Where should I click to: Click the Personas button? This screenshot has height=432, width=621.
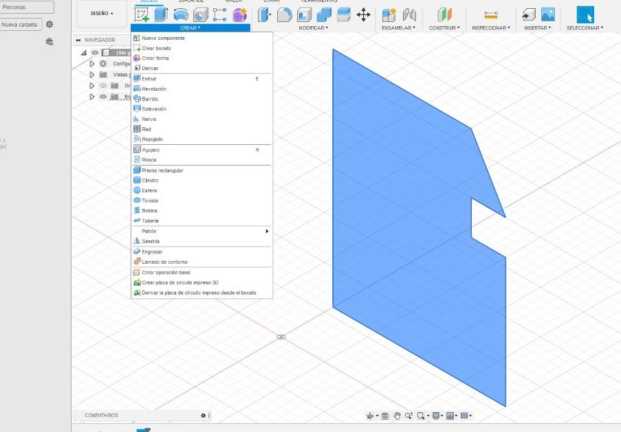pos(27,7)
